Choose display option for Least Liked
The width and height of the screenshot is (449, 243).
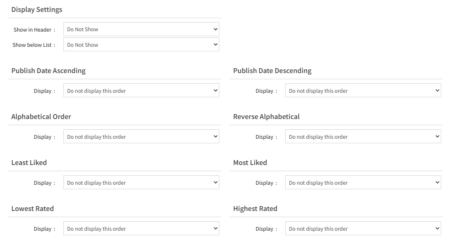tap(141, 183)
